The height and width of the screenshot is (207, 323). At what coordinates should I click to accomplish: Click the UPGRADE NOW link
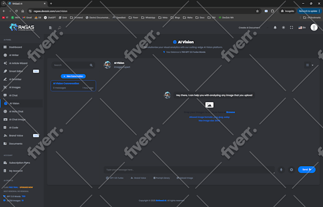coord(26,187)
